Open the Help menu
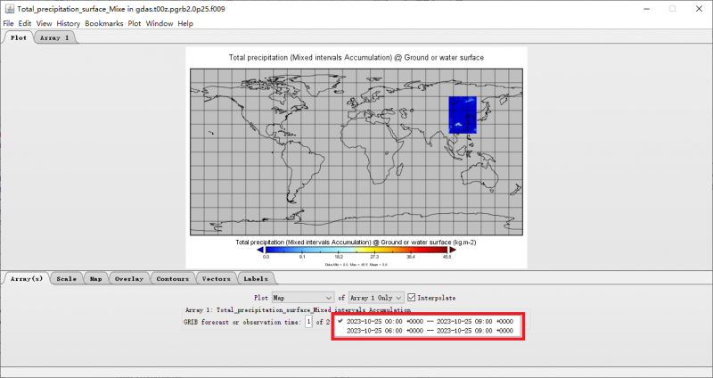 (x=185, y=23)
